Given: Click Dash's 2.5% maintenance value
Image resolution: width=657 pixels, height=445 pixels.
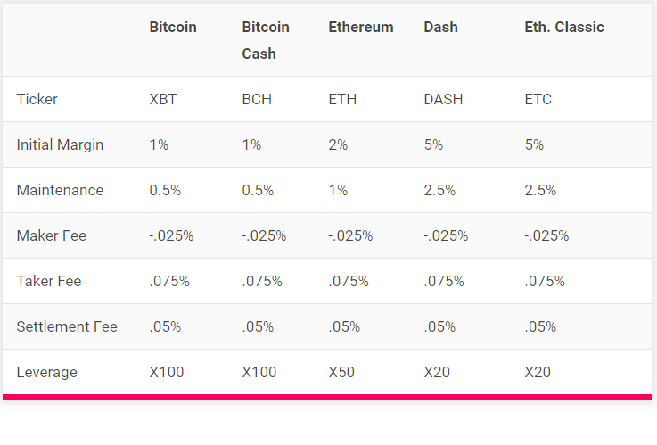Looking at the screenshot, I should 439,190.
